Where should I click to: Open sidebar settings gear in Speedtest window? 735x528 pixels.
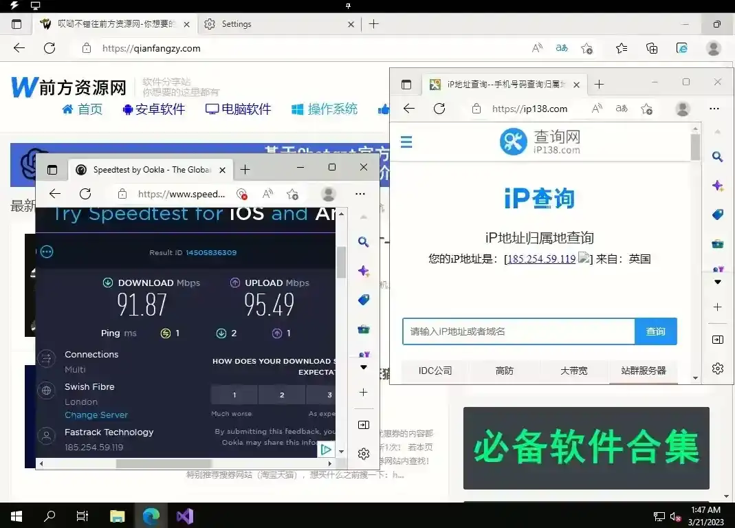pyautogui.click(x=363, y=454)
